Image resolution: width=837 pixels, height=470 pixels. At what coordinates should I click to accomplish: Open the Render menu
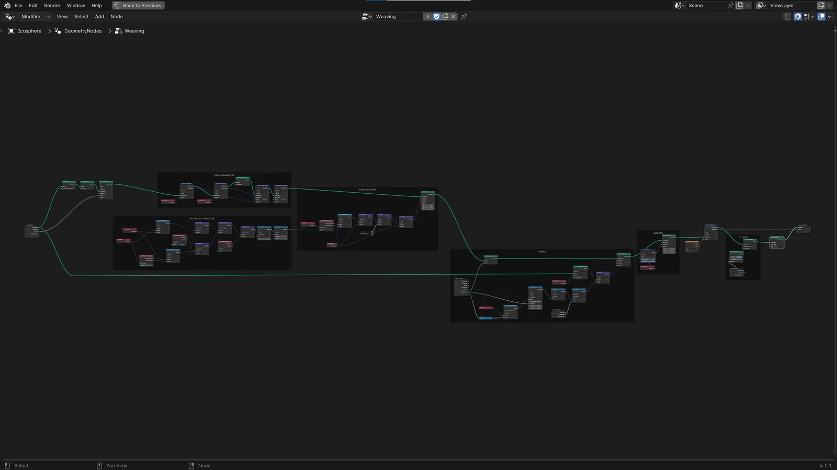tap(51, 5)
